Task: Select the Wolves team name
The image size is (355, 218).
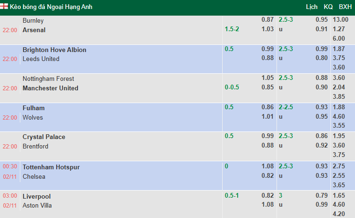Action: pyautogui.click(x=33, y=117)
